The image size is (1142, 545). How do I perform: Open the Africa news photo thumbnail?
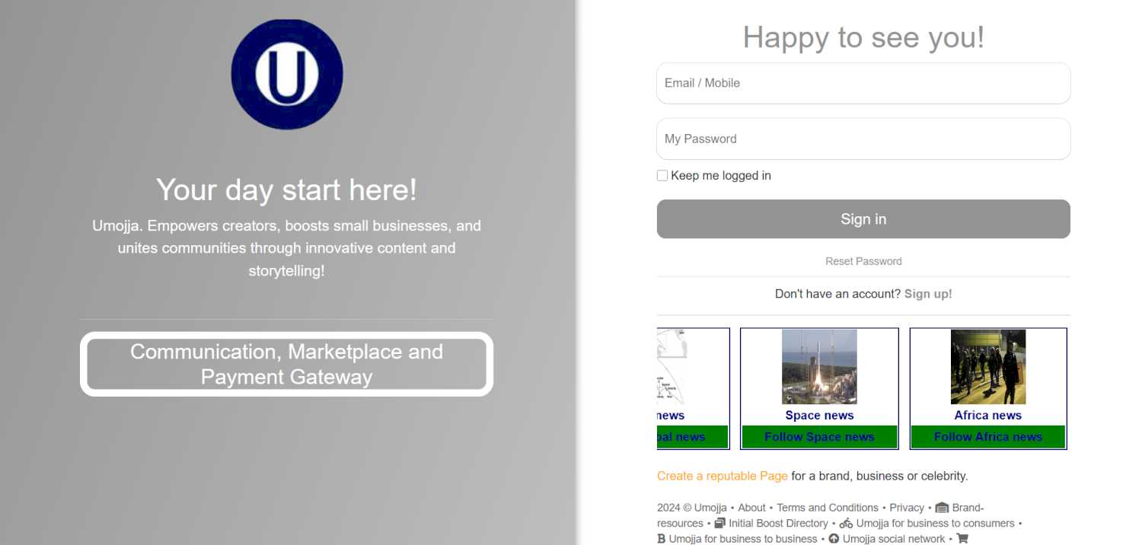(x=988, y=367)
